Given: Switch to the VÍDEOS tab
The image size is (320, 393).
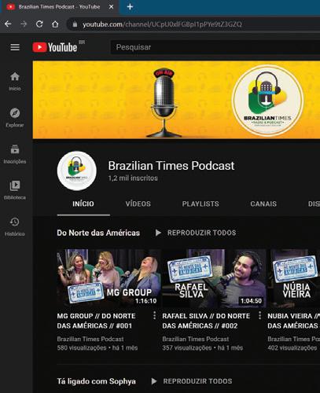Looking at the screenshot, I should [138, 204].
